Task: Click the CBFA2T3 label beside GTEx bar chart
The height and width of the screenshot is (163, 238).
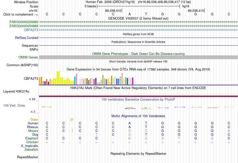Action: point(31,78)
